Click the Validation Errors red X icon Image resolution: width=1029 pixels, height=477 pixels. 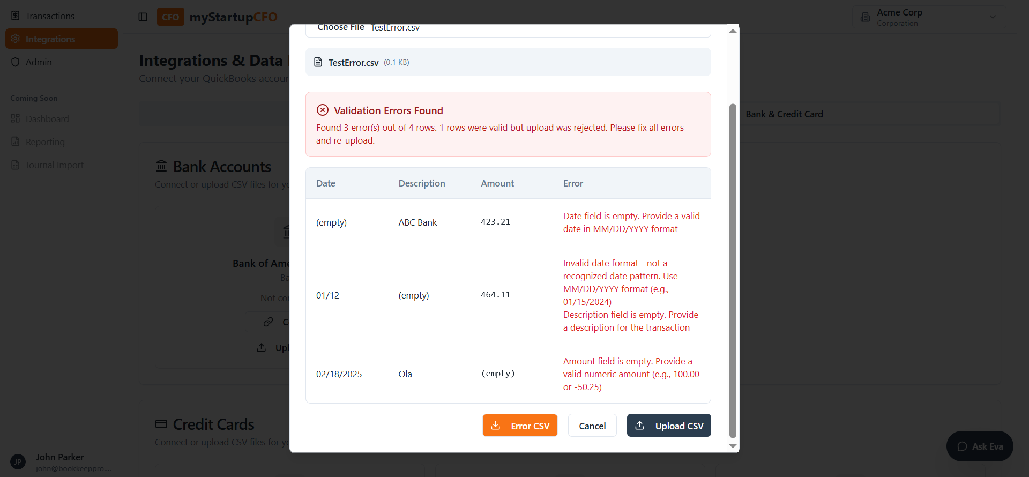(323, 110)
